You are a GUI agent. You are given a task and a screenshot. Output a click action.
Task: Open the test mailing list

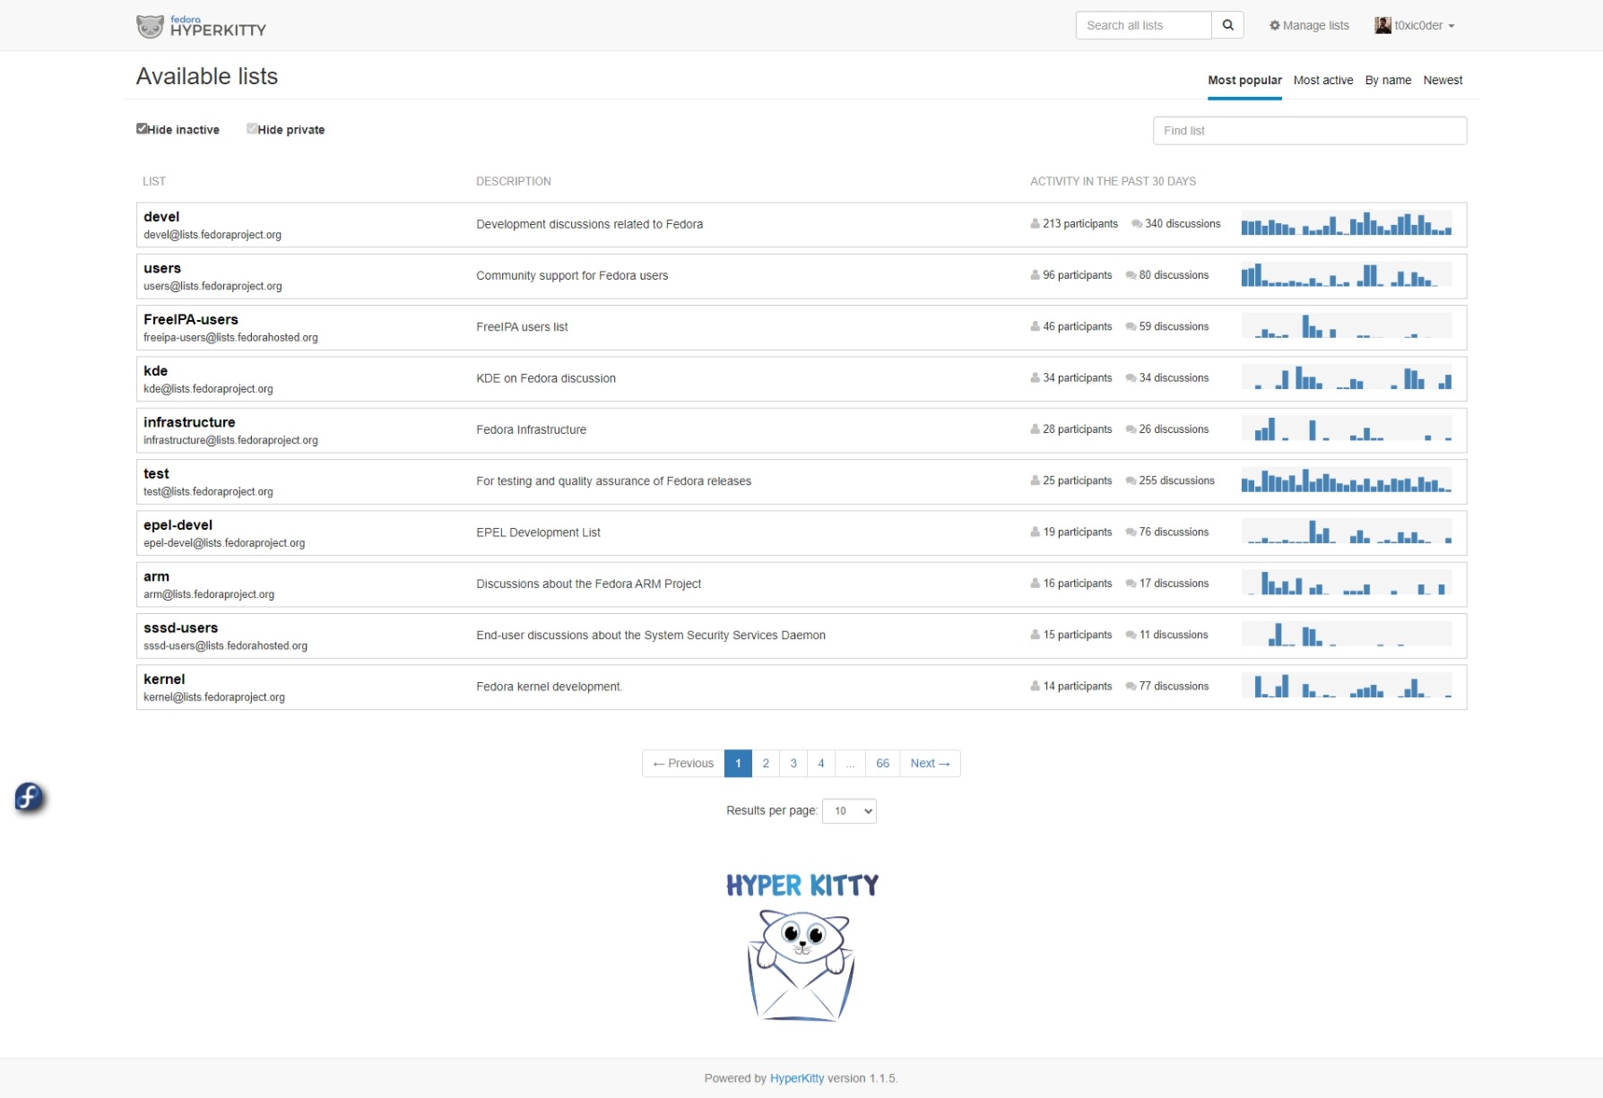pyautogui.click(x=156, y=473)
